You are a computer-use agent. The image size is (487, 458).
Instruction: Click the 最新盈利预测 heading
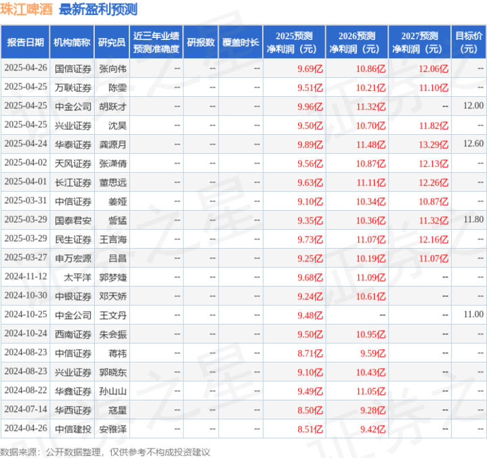pyautogui.click(x=98, y=9)
